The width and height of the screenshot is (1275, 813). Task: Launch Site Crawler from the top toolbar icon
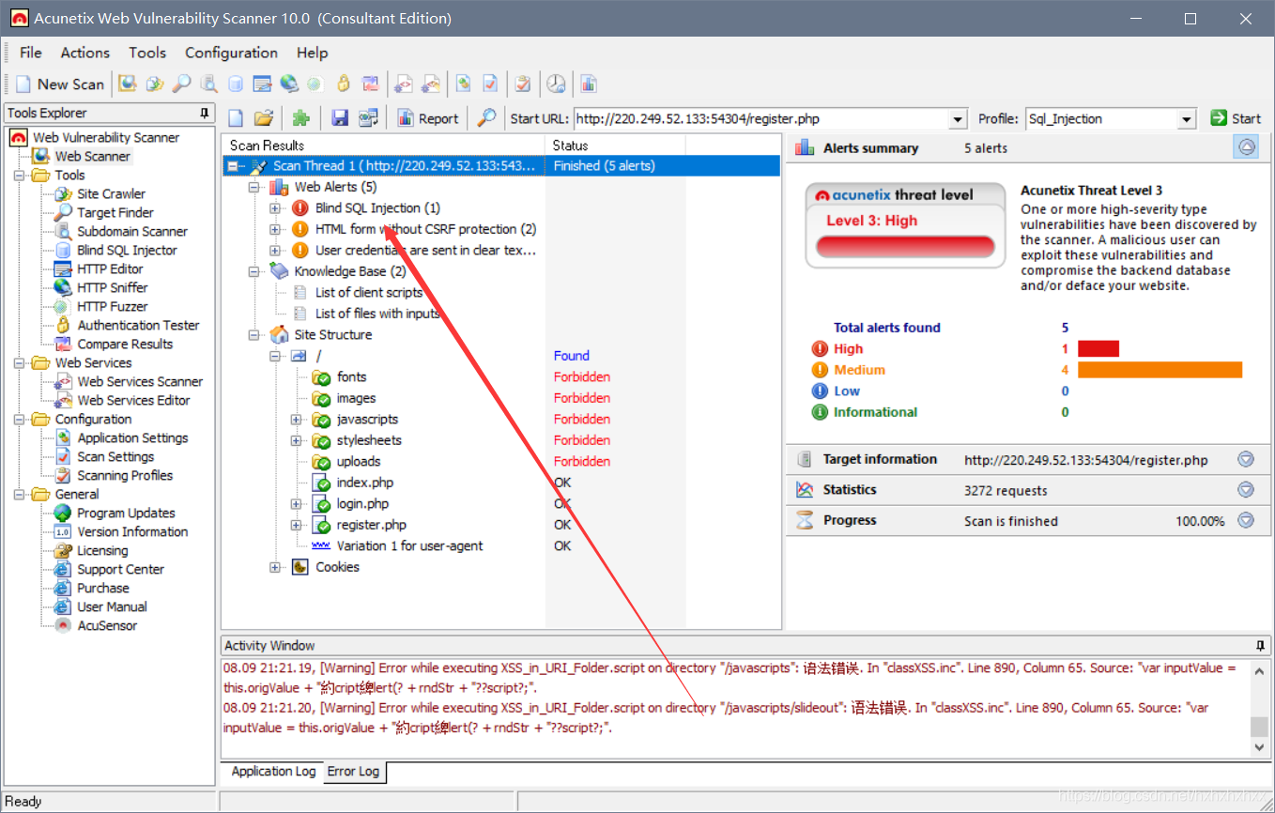(x=154, y=84)
